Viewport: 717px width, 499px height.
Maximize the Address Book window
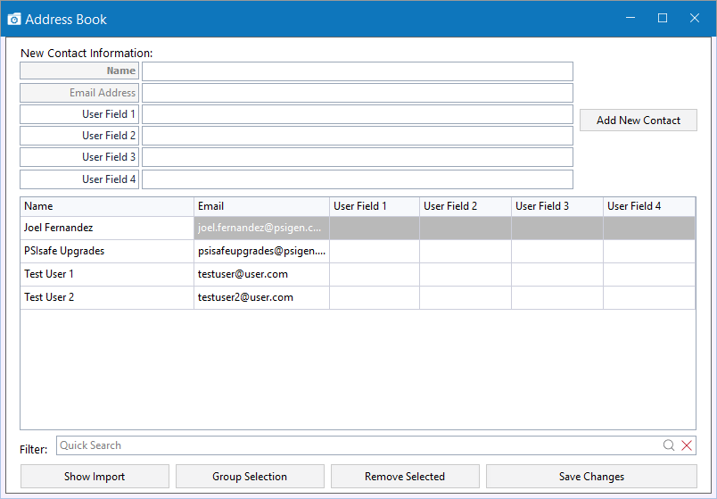click(x=663, y=18)
